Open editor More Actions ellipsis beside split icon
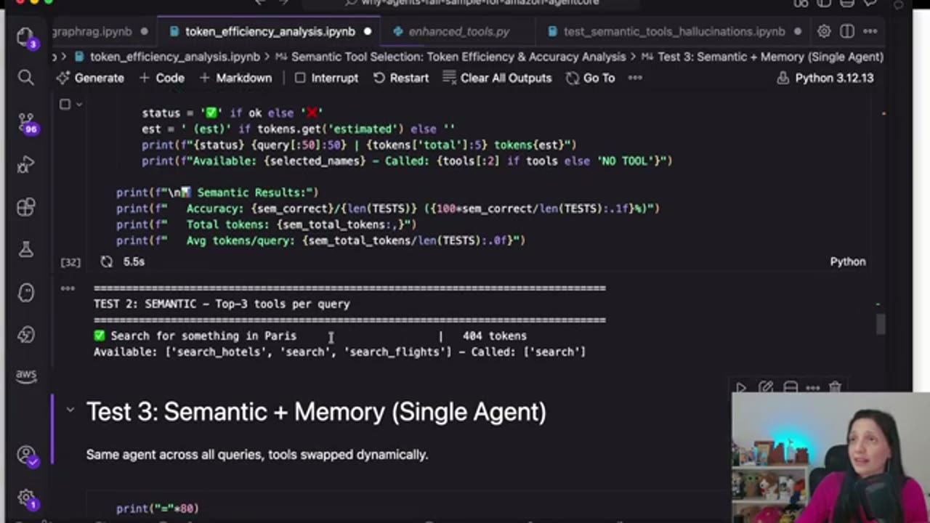The image size is (930, 523). (x=870, y=31)
